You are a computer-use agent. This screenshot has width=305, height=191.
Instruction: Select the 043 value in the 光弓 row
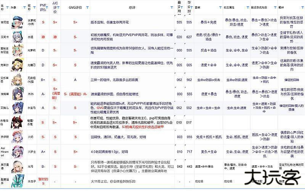click(x=179, y=167)
